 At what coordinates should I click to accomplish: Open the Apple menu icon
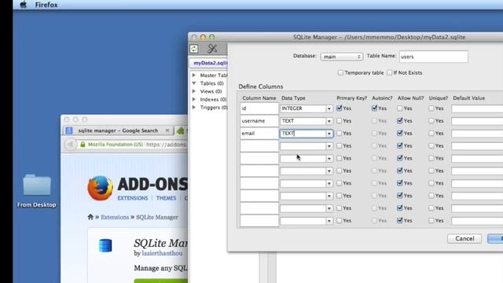pos(24,5)
